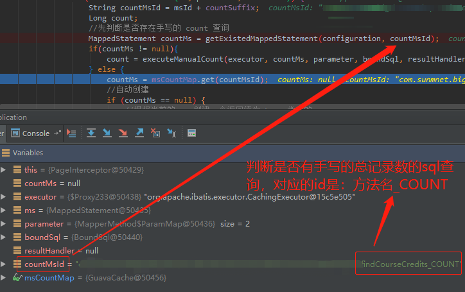Open the Evaluate Expression calculator icon

click(x=191, y=133)
